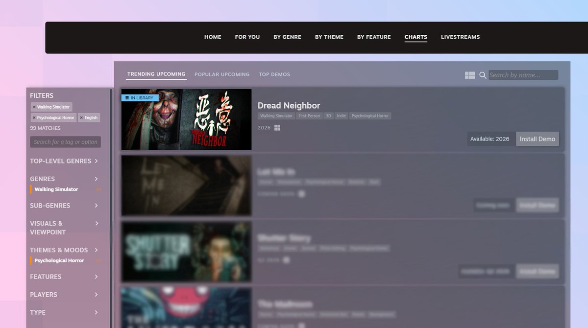Click the 99 Matches count text

tap(45, 128)
